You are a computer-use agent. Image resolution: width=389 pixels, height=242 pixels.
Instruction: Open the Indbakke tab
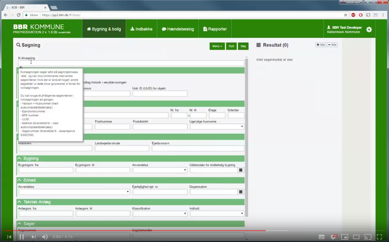point(141,29)
